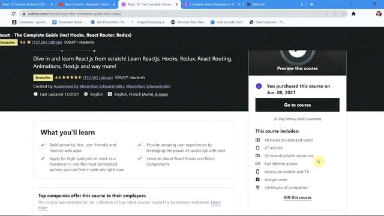
Task: Click the 'What you'll learn' heading
Action: point(68,133)
